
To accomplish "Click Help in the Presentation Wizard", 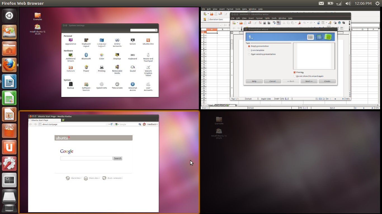I will (x=254, y=81).
